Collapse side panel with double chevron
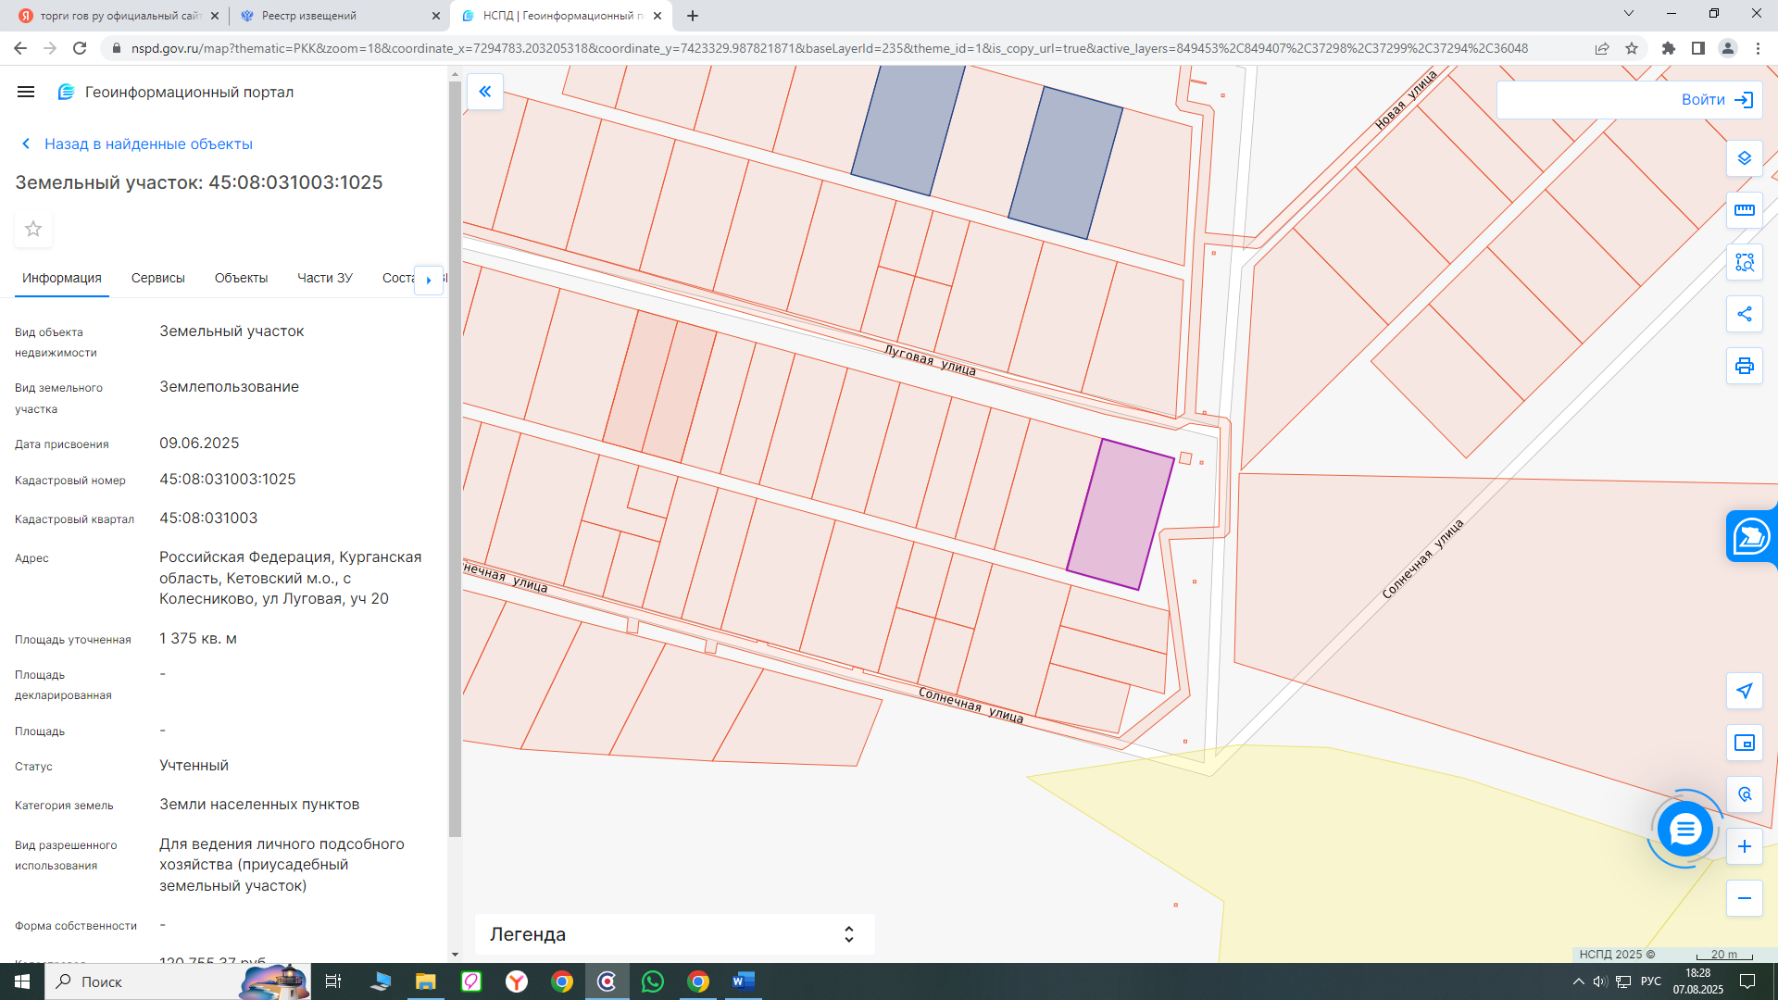 click(484, 92)
